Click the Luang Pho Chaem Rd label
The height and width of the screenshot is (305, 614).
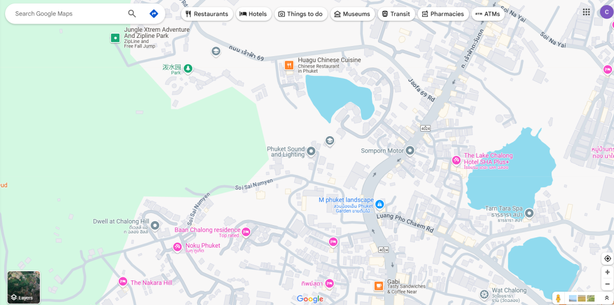404,223
